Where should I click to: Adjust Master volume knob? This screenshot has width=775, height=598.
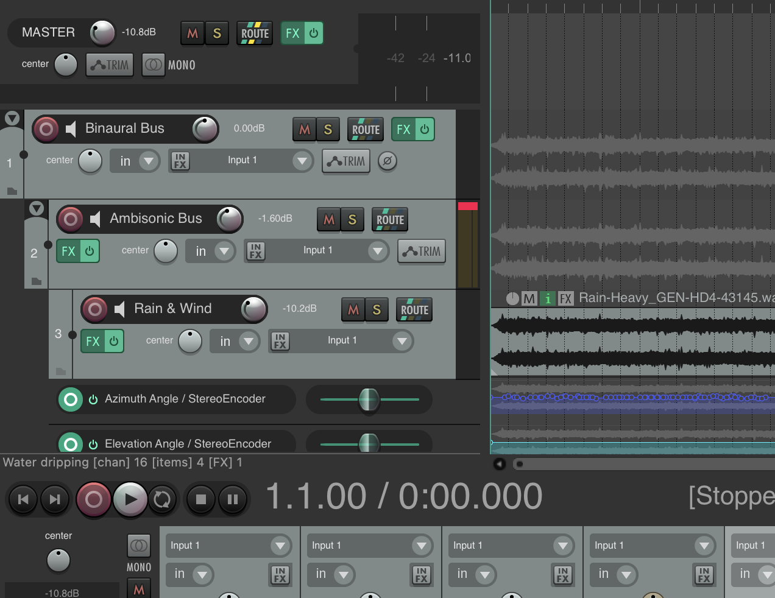(102, 33)
